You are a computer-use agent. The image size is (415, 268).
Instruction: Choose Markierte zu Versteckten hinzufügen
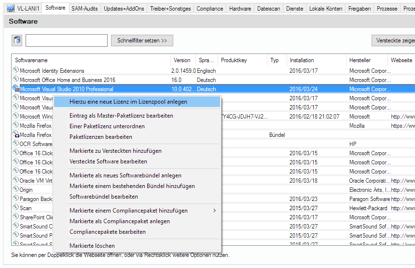click(x=137, y=151)
